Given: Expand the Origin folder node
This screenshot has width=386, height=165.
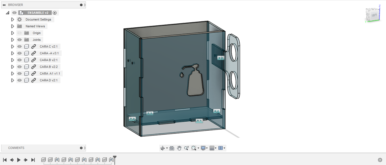Looking at the screenshot, I should 12,33.
